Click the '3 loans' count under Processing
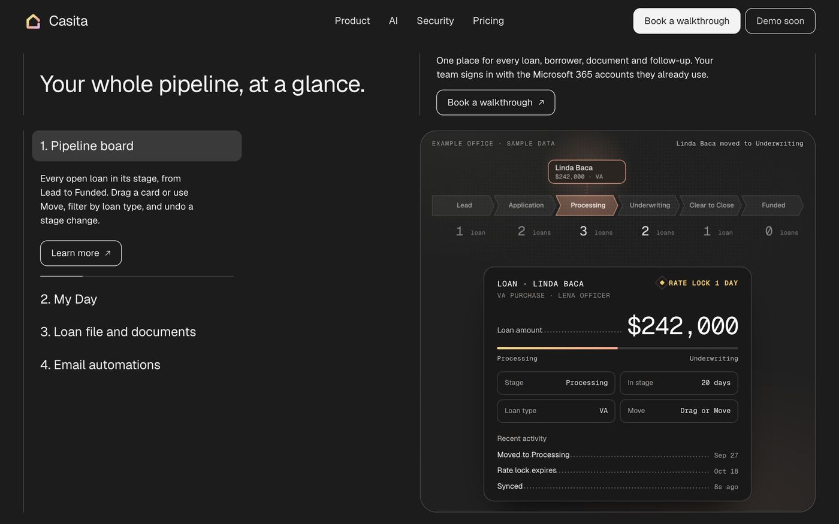 596,232
